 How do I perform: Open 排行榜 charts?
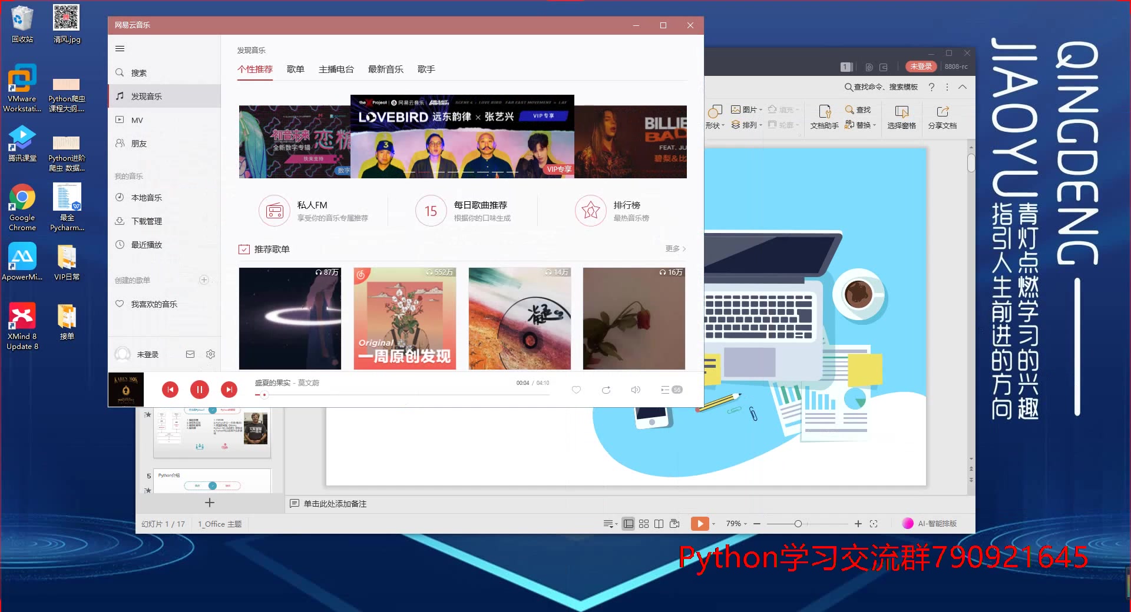[613, 211]
